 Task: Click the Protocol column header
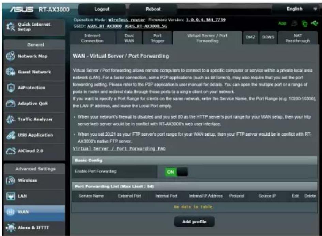(236, 196)
